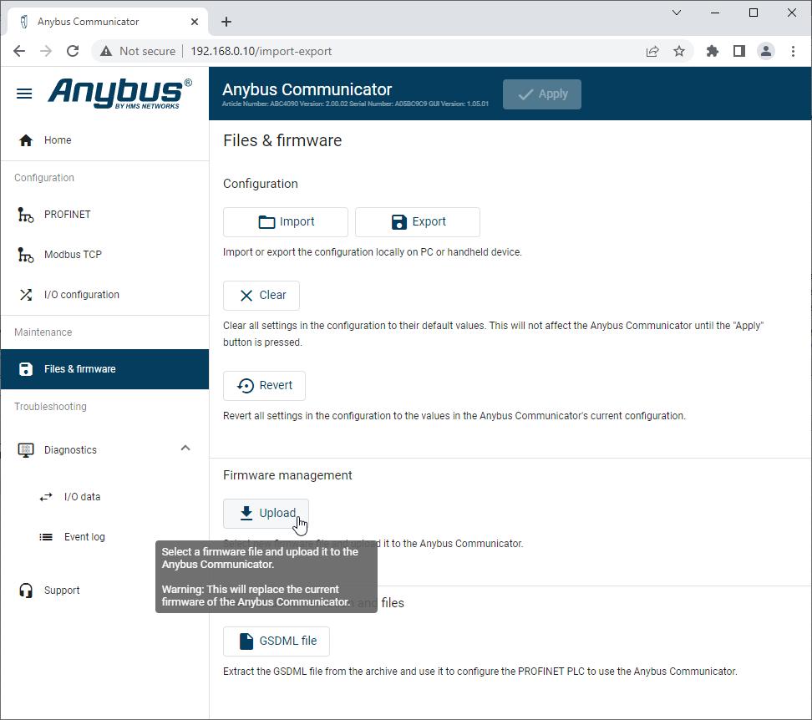Open browser extensions puzzle icon
The height and width of the screenshot is (720, 812).
713,51
